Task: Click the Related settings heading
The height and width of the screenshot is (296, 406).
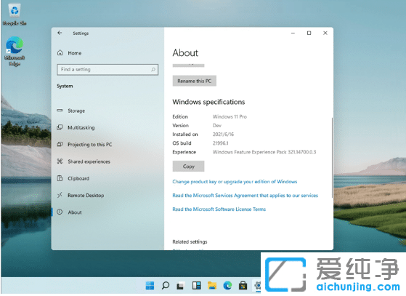Action: click(190, 241)
